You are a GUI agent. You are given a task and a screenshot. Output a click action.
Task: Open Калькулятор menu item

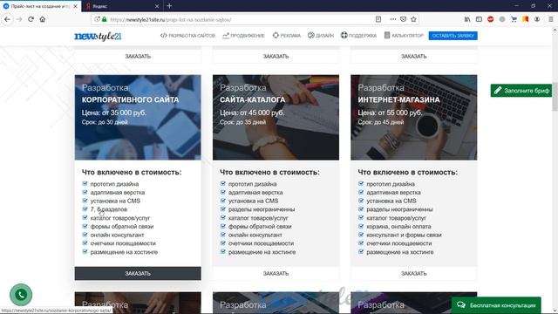click(x=404, y=36)
